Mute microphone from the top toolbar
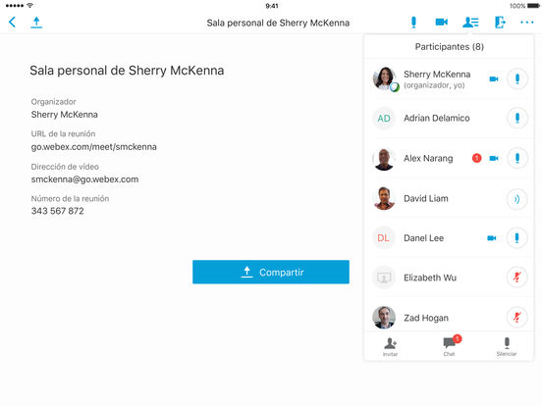The width and height of the screenshot is (542, 406). 413,23
